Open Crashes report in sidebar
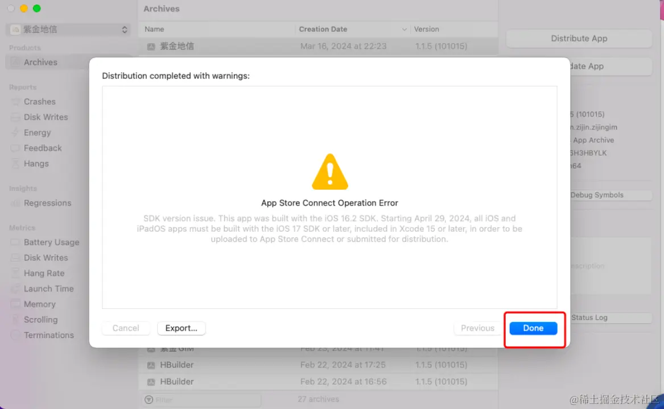Screen dimensions: 664x409 coord(40,102)
